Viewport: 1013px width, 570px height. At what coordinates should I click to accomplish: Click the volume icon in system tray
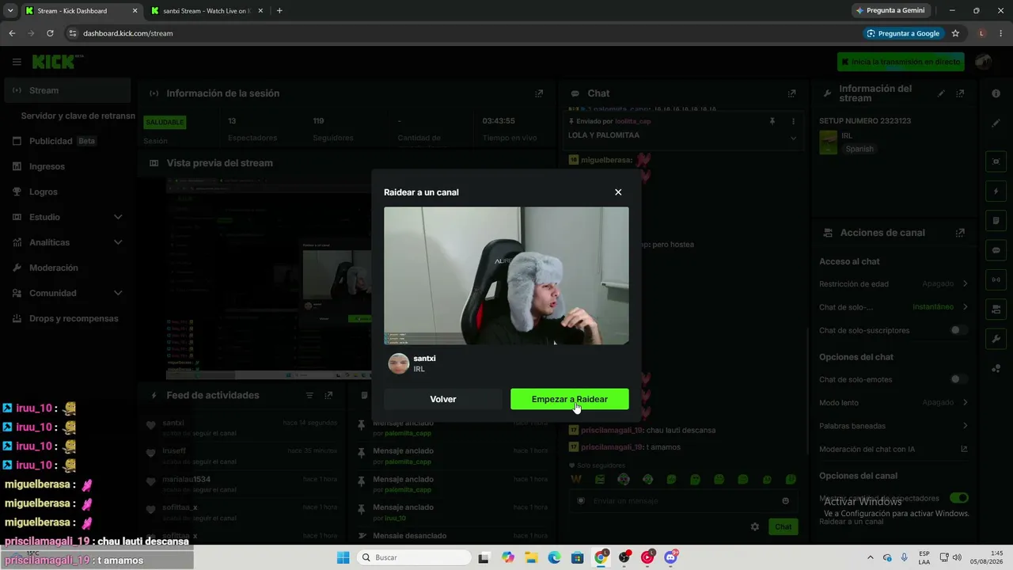(x=957, y=557)
